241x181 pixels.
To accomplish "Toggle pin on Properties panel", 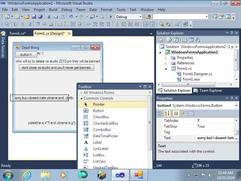I will pos(232,98).
